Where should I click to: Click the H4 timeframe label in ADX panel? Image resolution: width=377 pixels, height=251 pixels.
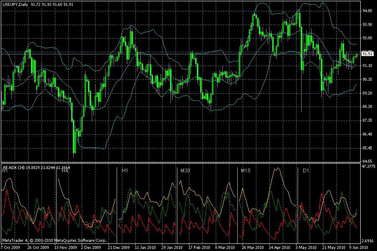[65, 171]
